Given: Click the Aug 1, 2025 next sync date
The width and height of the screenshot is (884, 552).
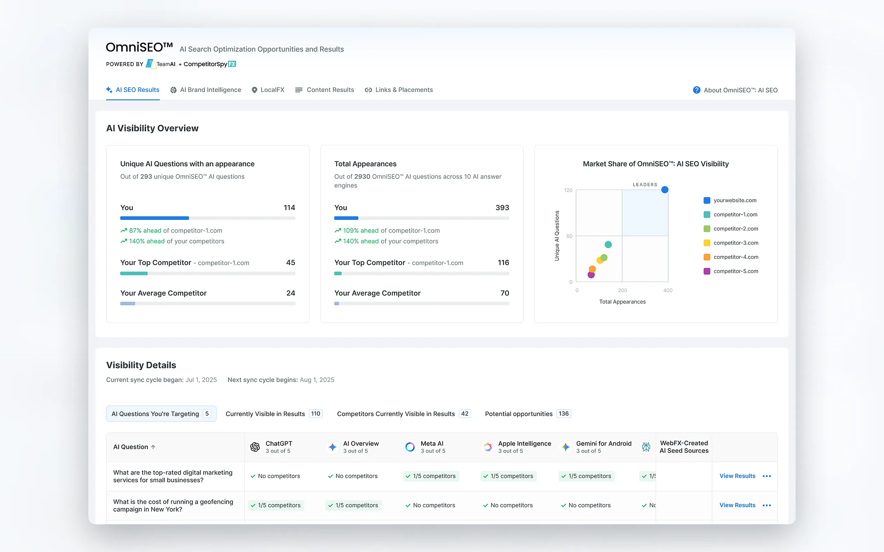Looking at the screenshot, I should tap(317, 380).
